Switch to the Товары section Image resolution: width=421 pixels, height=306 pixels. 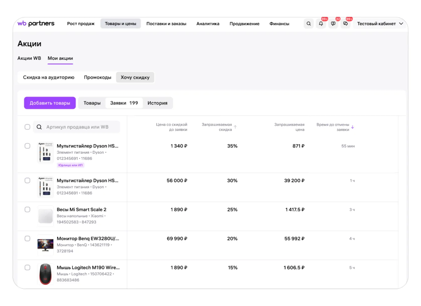tap(92, 103)
